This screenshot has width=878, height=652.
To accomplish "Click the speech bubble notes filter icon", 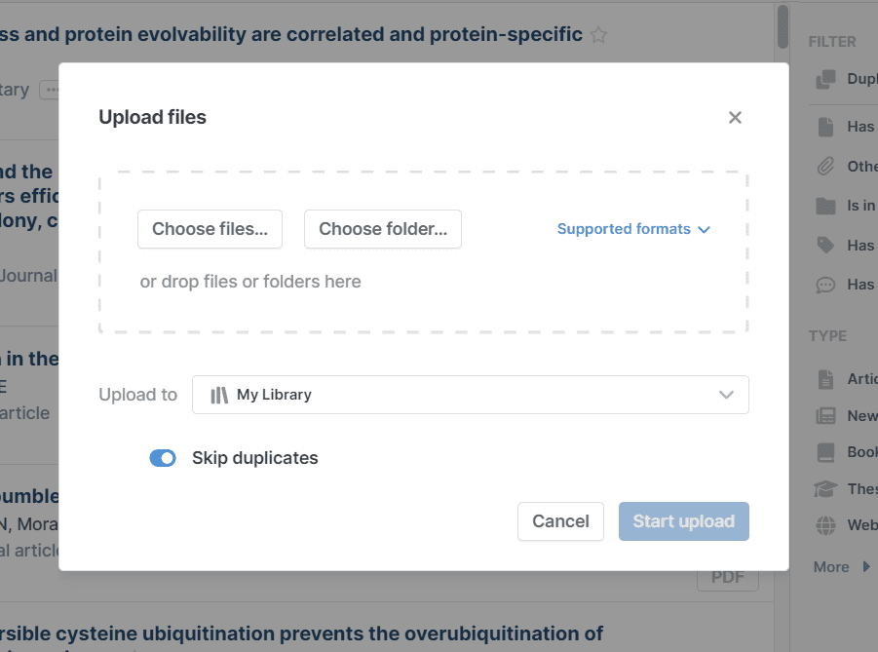I will 825,285.
